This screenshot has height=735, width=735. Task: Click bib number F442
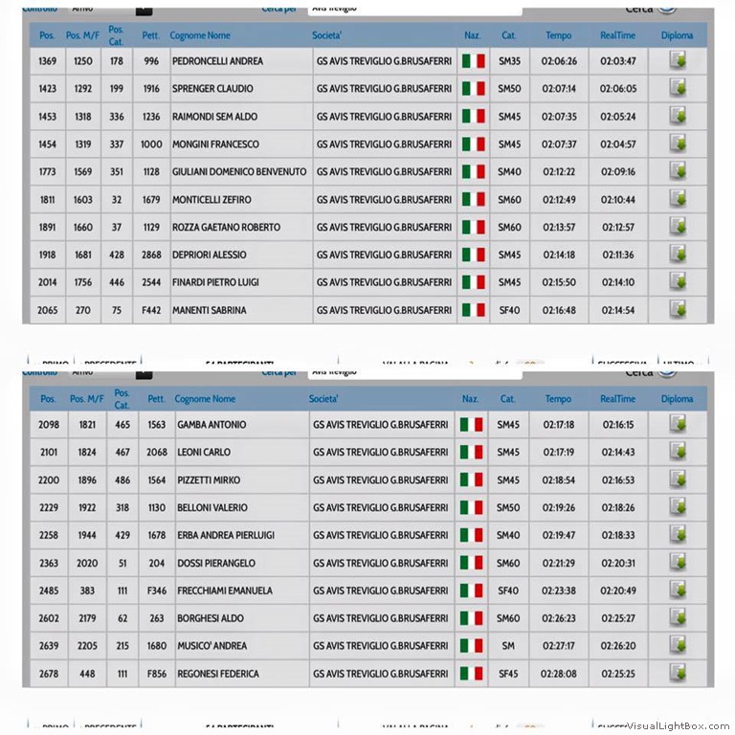tap(151, 310)
